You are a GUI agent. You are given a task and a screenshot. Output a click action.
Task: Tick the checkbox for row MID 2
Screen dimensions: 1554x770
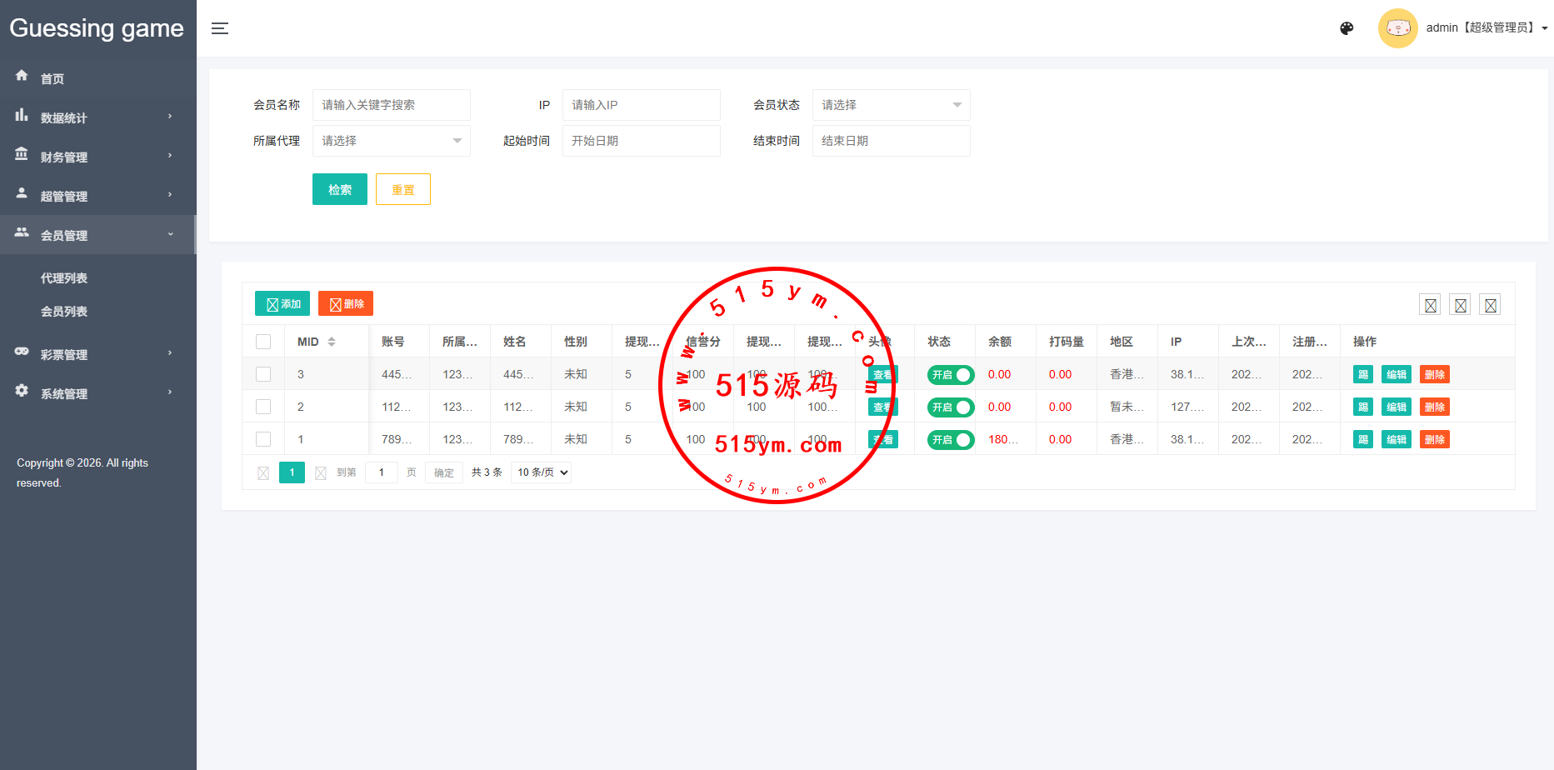[263, 407]
